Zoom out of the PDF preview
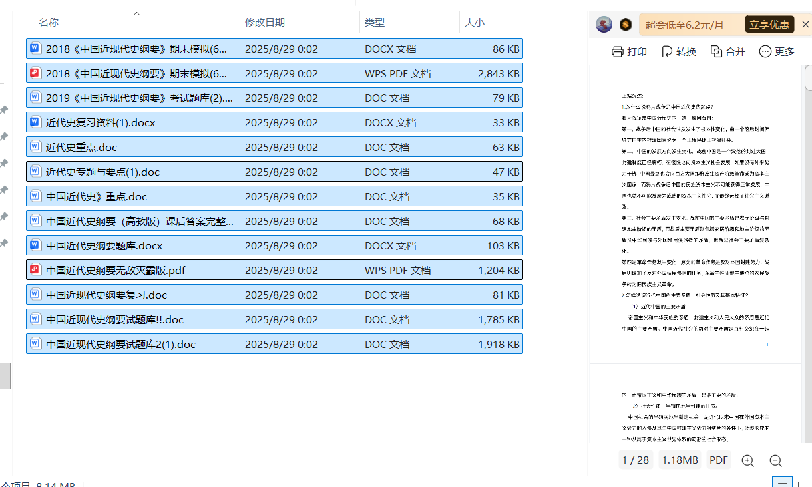 coord(775,460)
